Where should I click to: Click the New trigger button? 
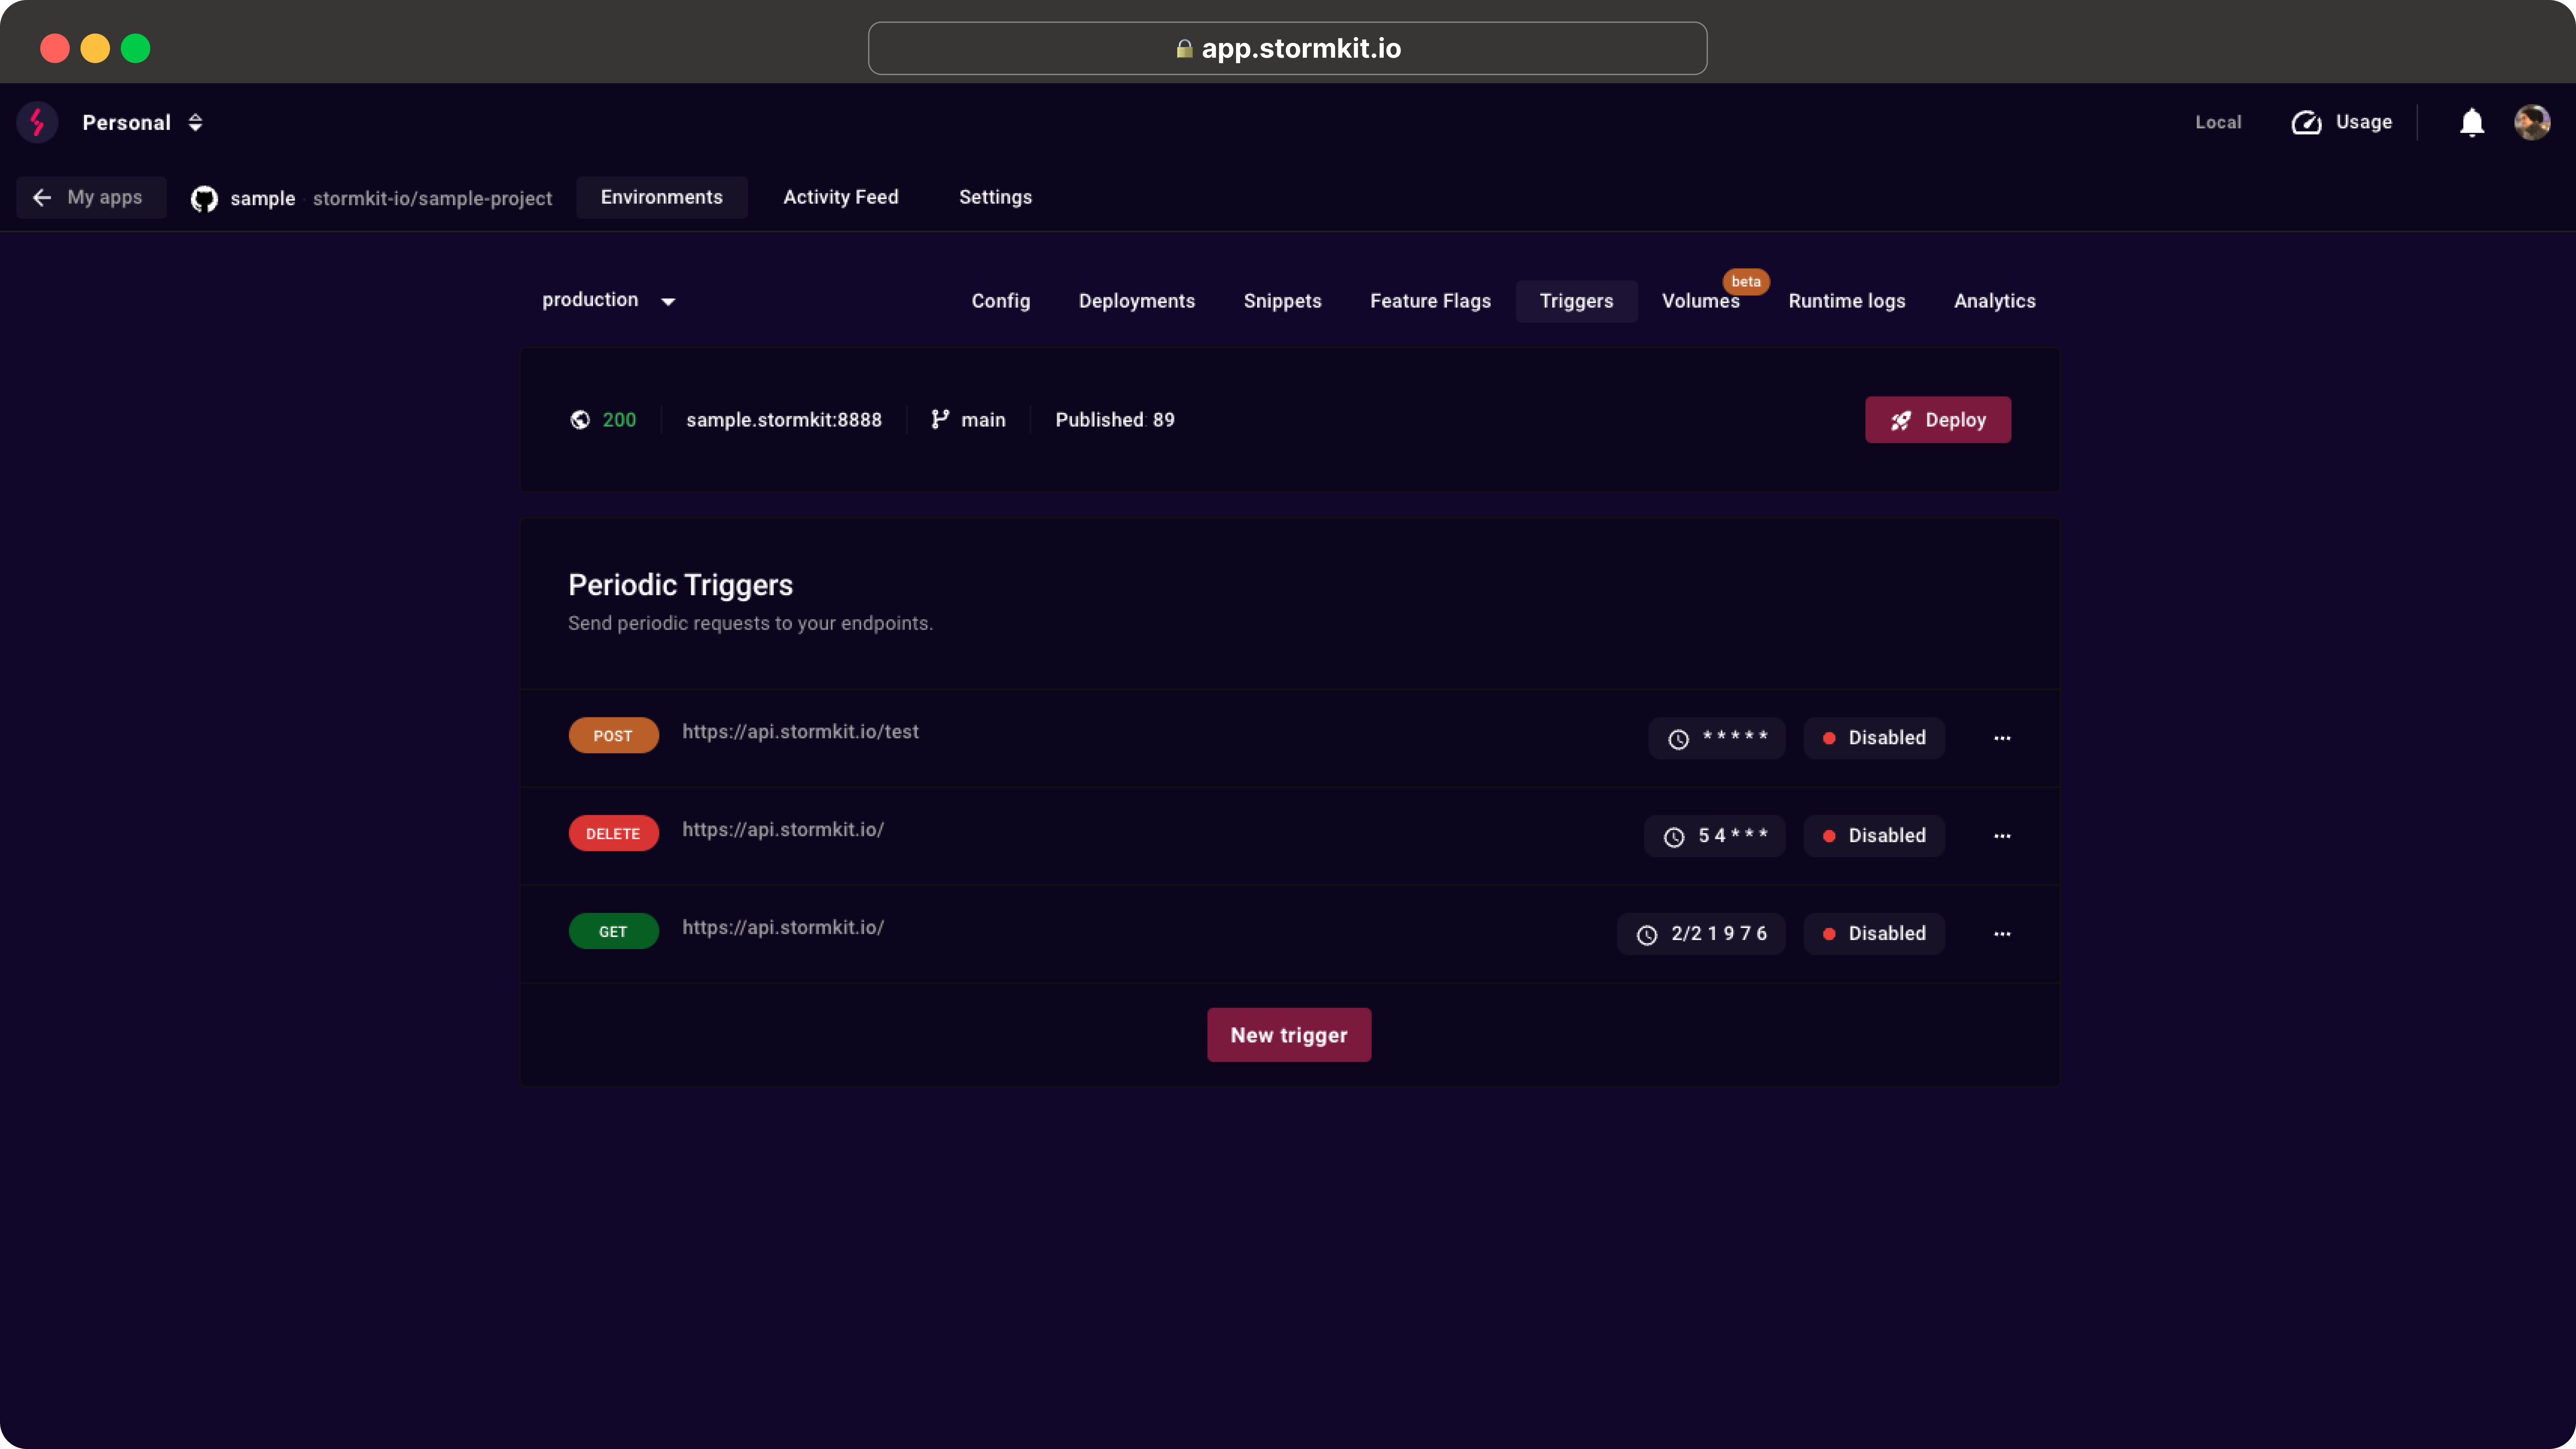pyautogui.click(x=1288, y=1035)
